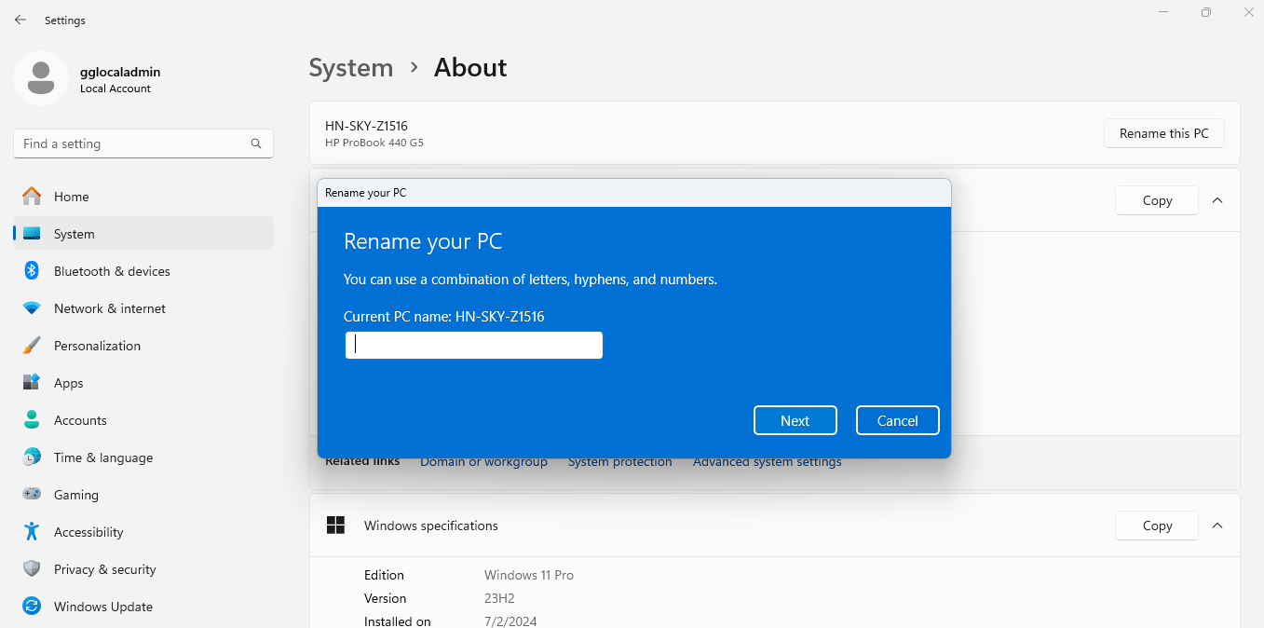Click the new PC name text field
Screen dimensions: 1264x628
473,346
